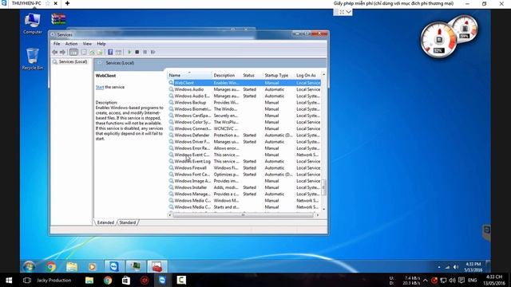Switch to the Extended tab
This screenshot has height=287, width=511.
[x=105, y=222]
